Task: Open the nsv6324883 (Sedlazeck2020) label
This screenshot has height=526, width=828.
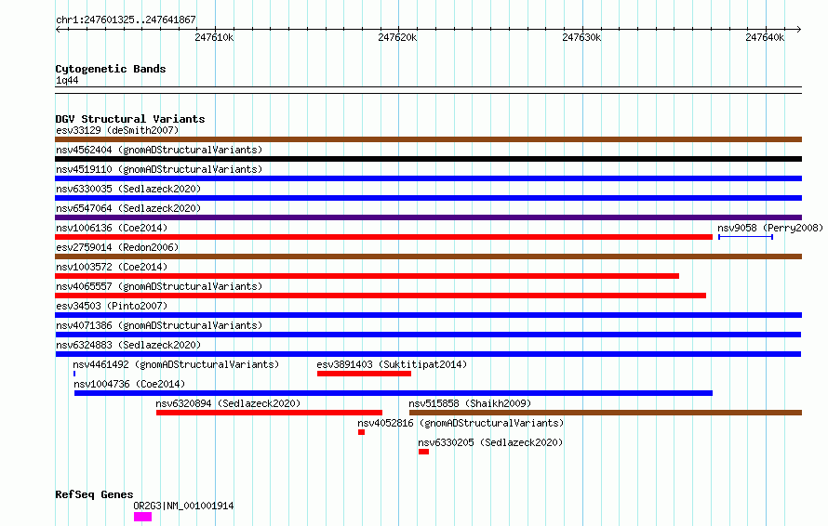Action: (x=128, y=345)
